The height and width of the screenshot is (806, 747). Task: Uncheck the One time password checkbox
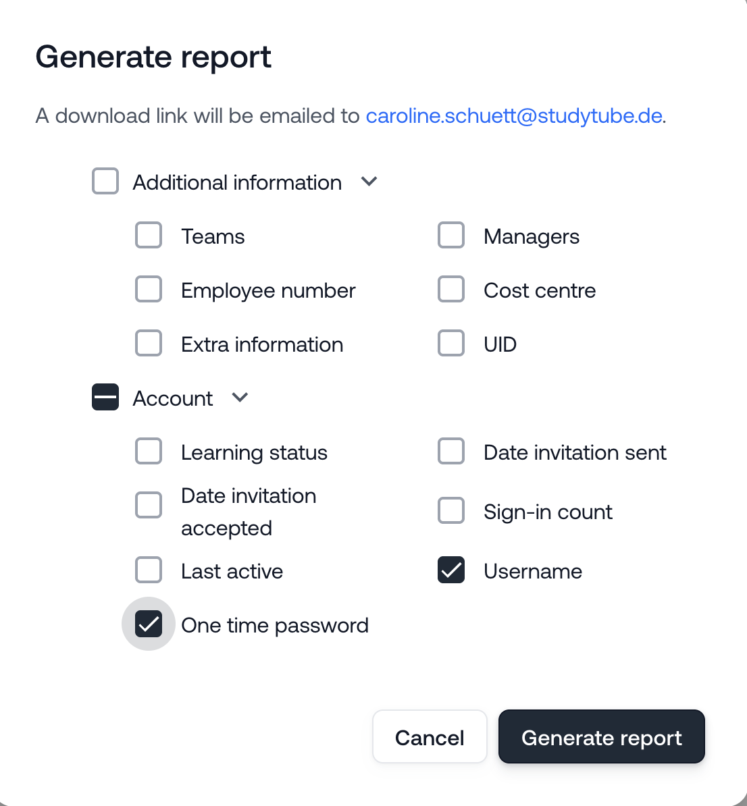point(149,624)
